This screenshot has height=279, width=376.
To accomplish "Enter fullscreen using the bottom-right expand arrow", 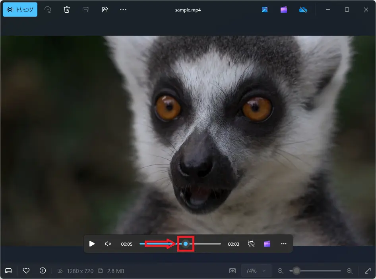I will (x=367, y=271).
